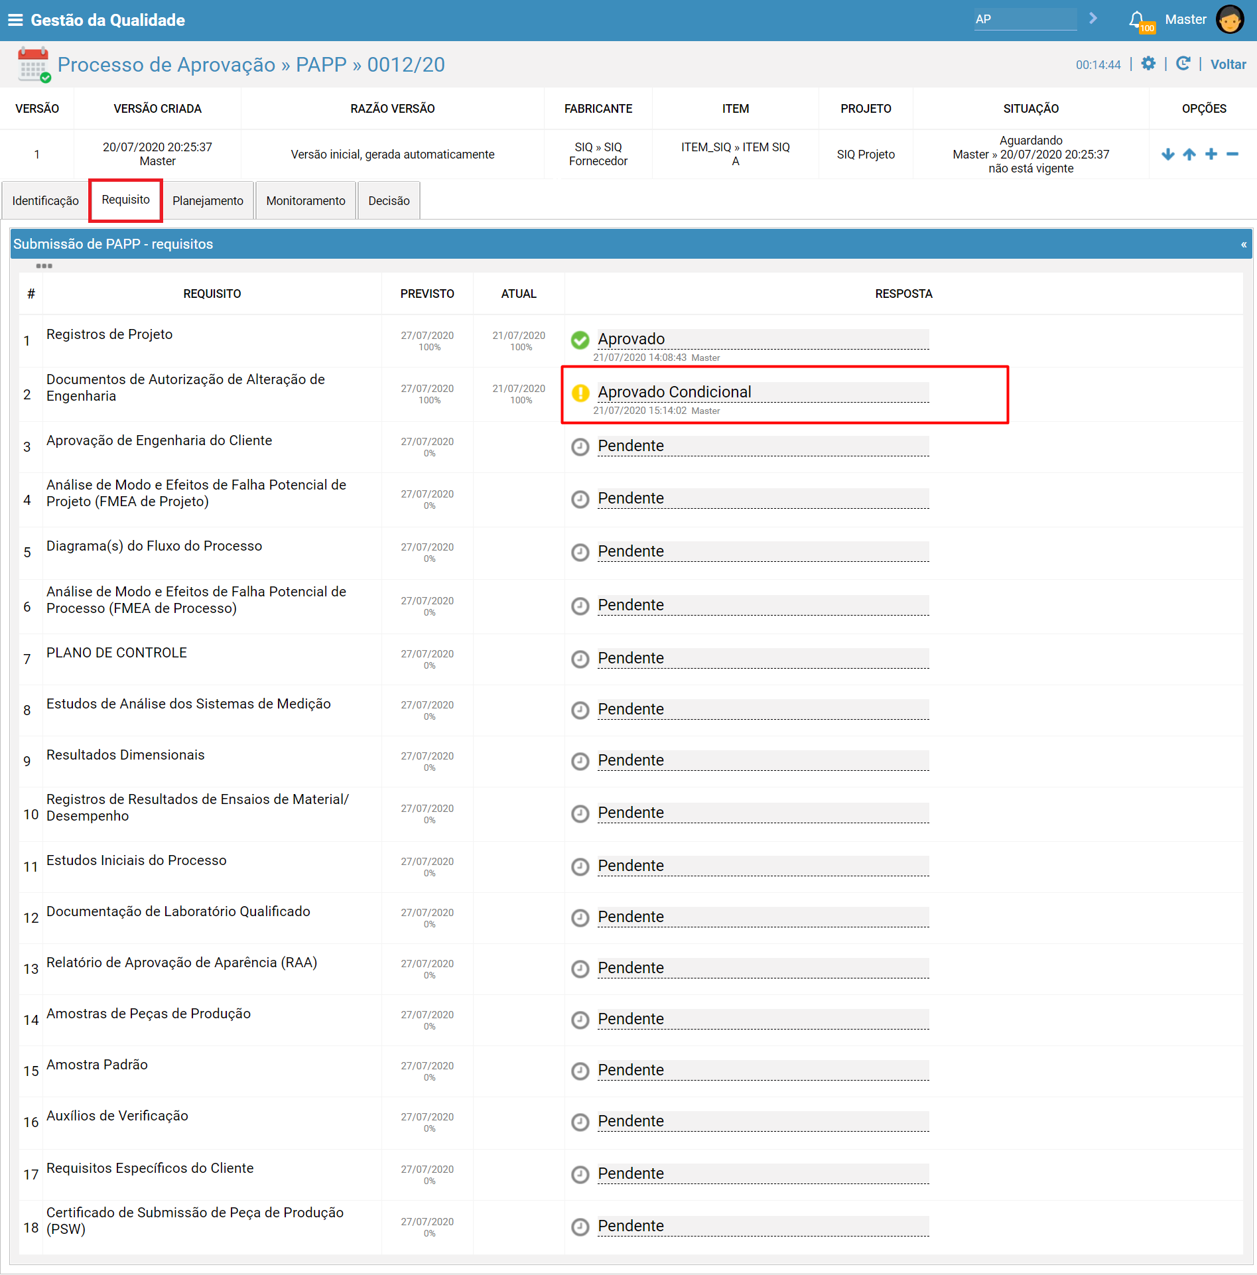Click the session timer 00:14:44
This screenshot has height=1275, width=1257.
click(1098, 65)
